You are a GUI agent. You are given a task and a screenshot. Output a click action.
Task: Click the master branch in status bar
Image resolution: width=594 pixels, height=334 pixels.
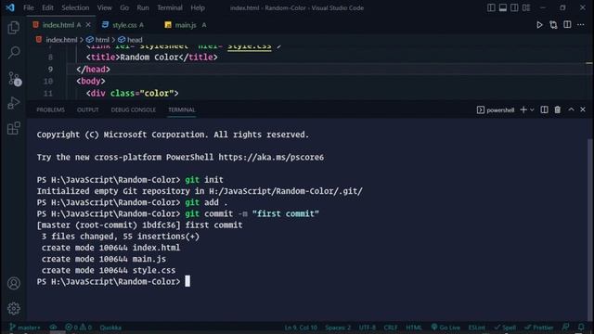click(x=25, y=328)
